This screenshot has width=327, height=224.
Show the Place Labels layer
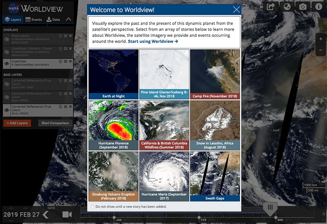click(x=7, y=39)
